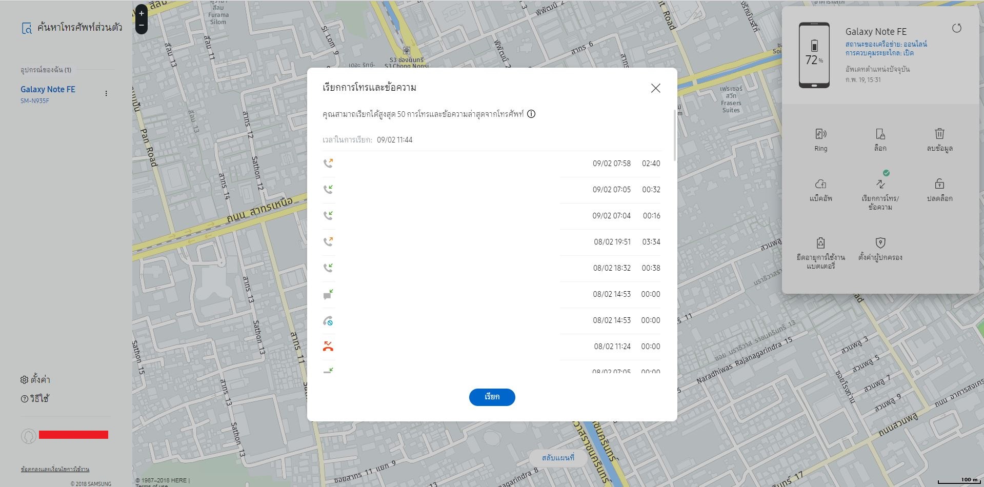Click remote control การควบคุมระยะไกล: เปิด text

click(879, 53)
